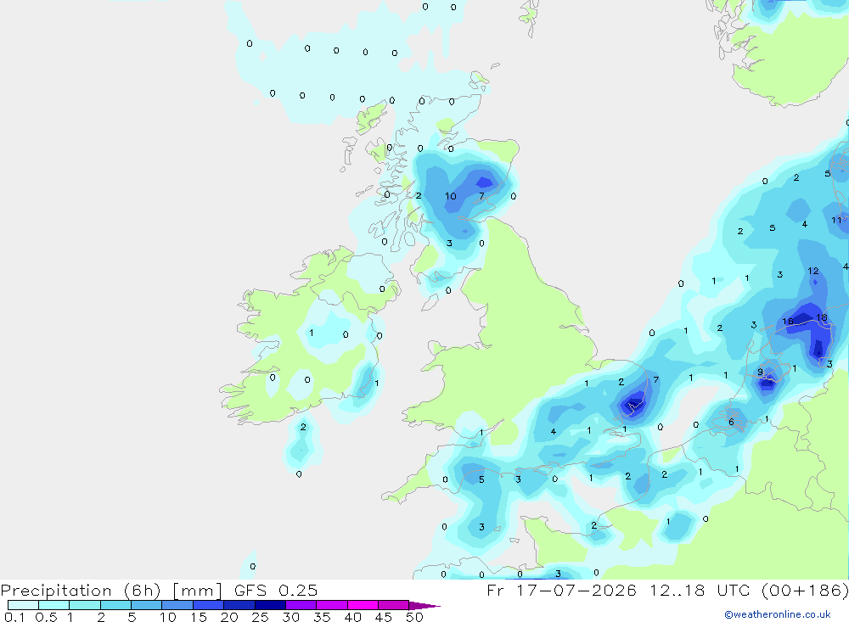Click the '11' rainfall value at right edge
The width and height of the screenshot is (849, 622).
pos(836,220)
